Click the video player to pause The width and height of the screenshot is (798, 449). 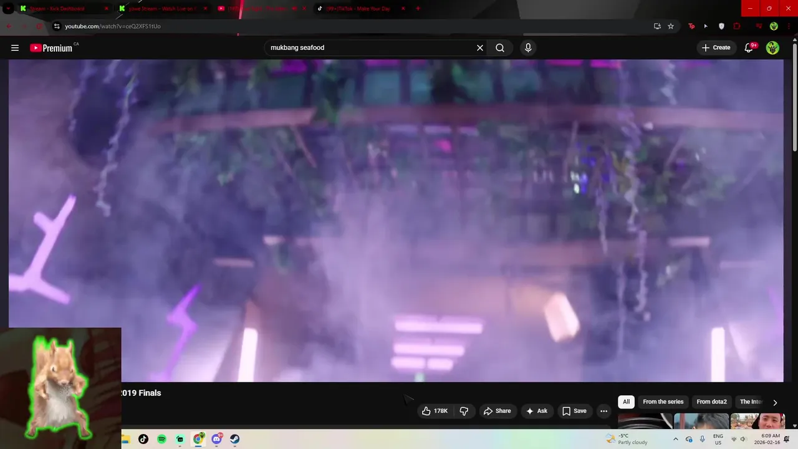point(396,221)
